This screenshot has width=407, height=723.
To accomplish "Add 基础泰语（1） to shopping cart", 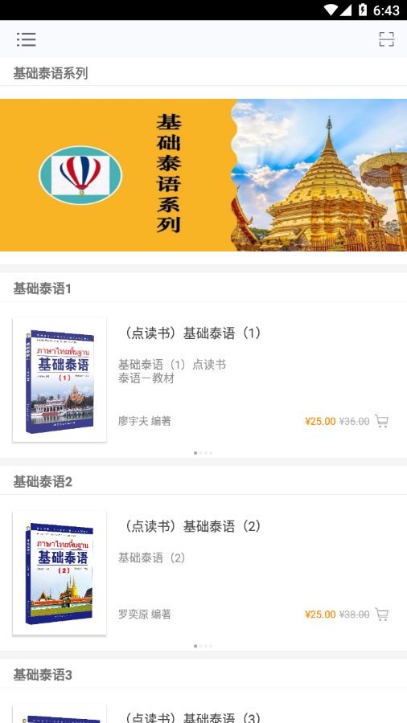I will point(381,421).
